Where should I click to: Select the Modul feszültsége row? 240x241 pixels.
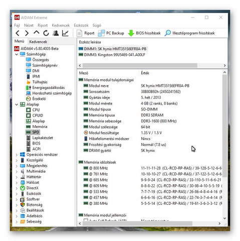pyautogui.click(x=150, y=133)
